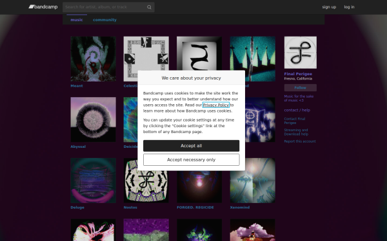Open the log in link
The height and width of the screenshot is (241, 387).
tap(349, 7)
